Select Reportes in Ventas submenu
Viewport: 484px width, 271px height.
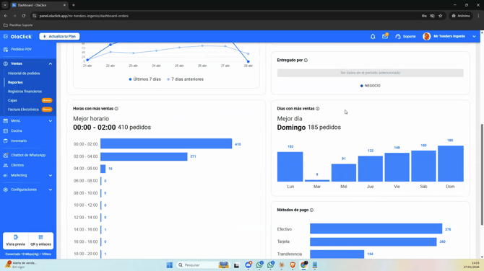15,82
